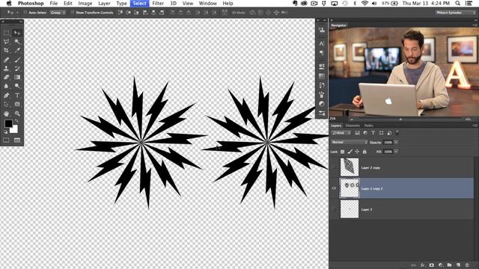Click the layer style fx icon
This screenshot has height=269, width=479.
(423, 265)
